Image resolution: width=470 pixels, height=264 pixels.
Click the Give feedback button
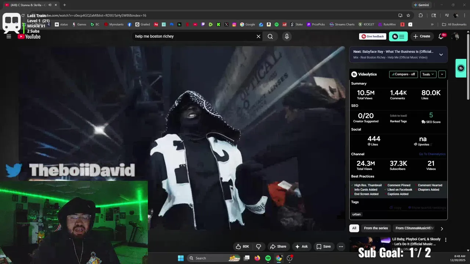point(373,36)
